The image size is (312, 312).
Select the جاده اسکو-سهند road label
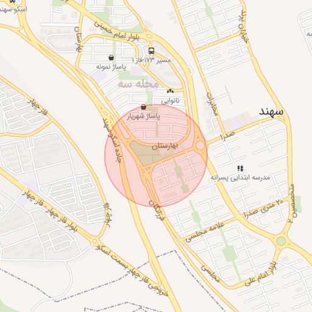point(113,140)
